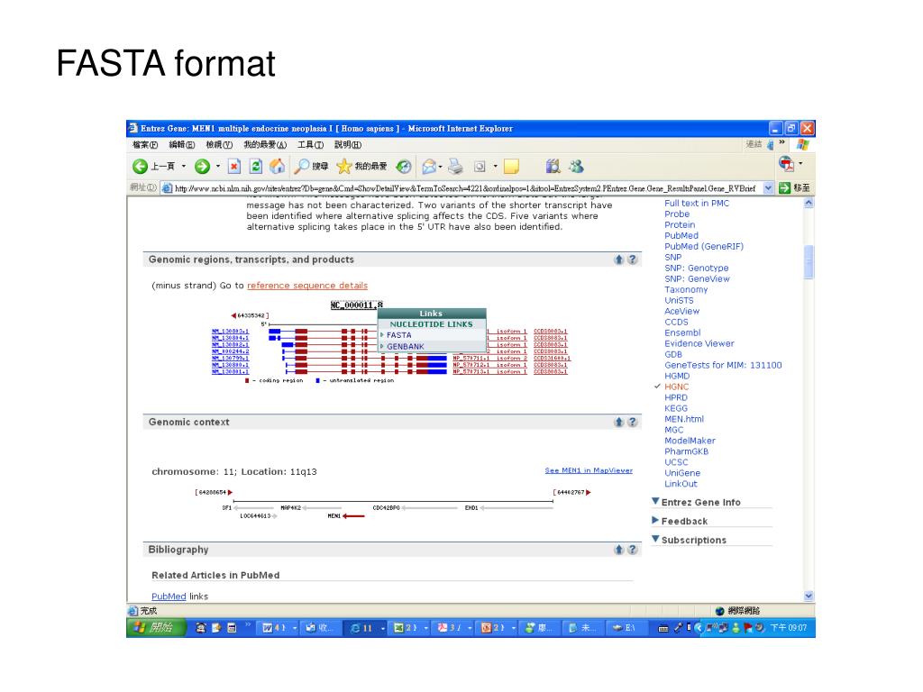Open the Internet Explorer taskbar group
The width and height of the screenshot is (923, 692).
365,628
